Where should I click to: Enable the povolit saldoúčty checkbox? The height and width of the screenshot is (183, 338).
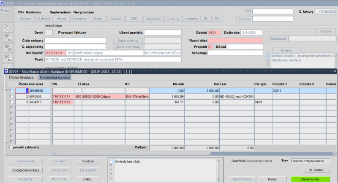[10, 147]
